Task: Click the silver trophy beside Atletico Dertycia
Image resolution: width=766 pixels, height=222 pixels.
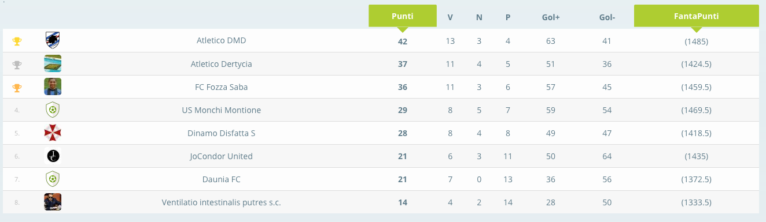Action: 17,64
